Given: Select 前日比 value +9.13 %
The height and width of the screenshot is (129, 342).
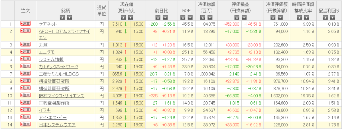Looking at the screenshot, I should (x=169, y=96).
